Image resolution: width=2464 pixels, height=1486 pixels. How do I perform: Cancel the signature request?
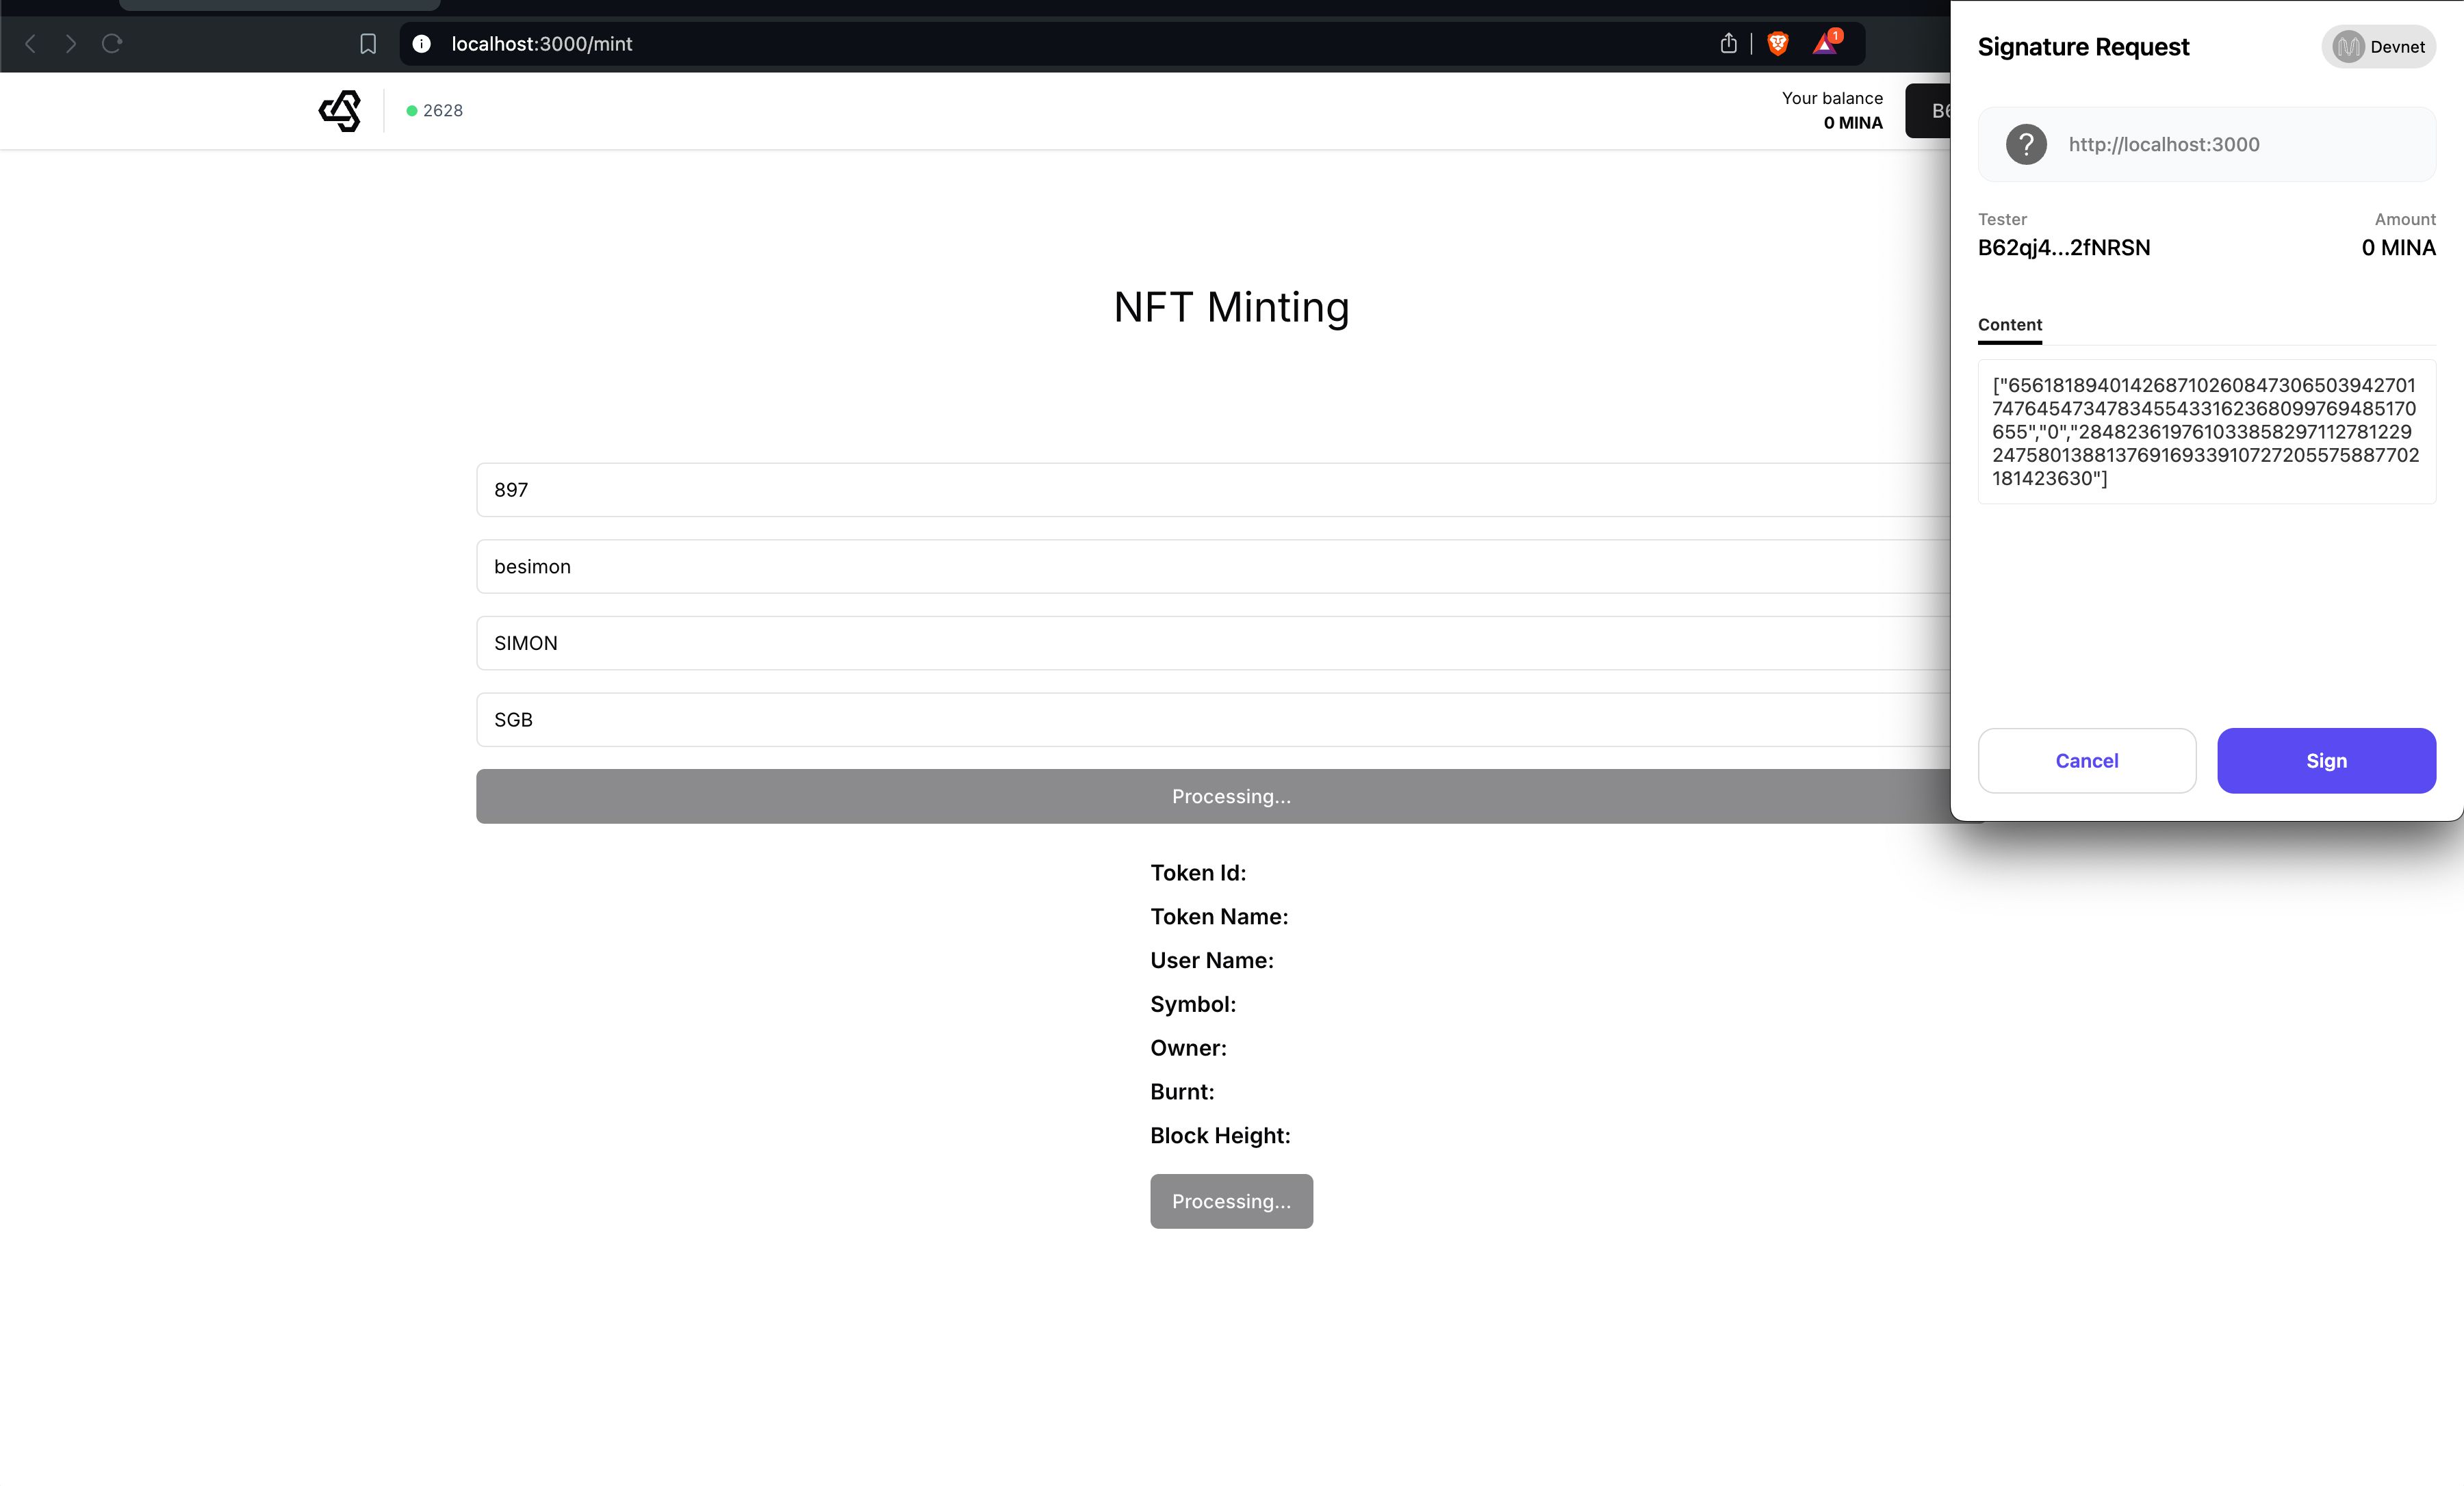coord(2086,761)
